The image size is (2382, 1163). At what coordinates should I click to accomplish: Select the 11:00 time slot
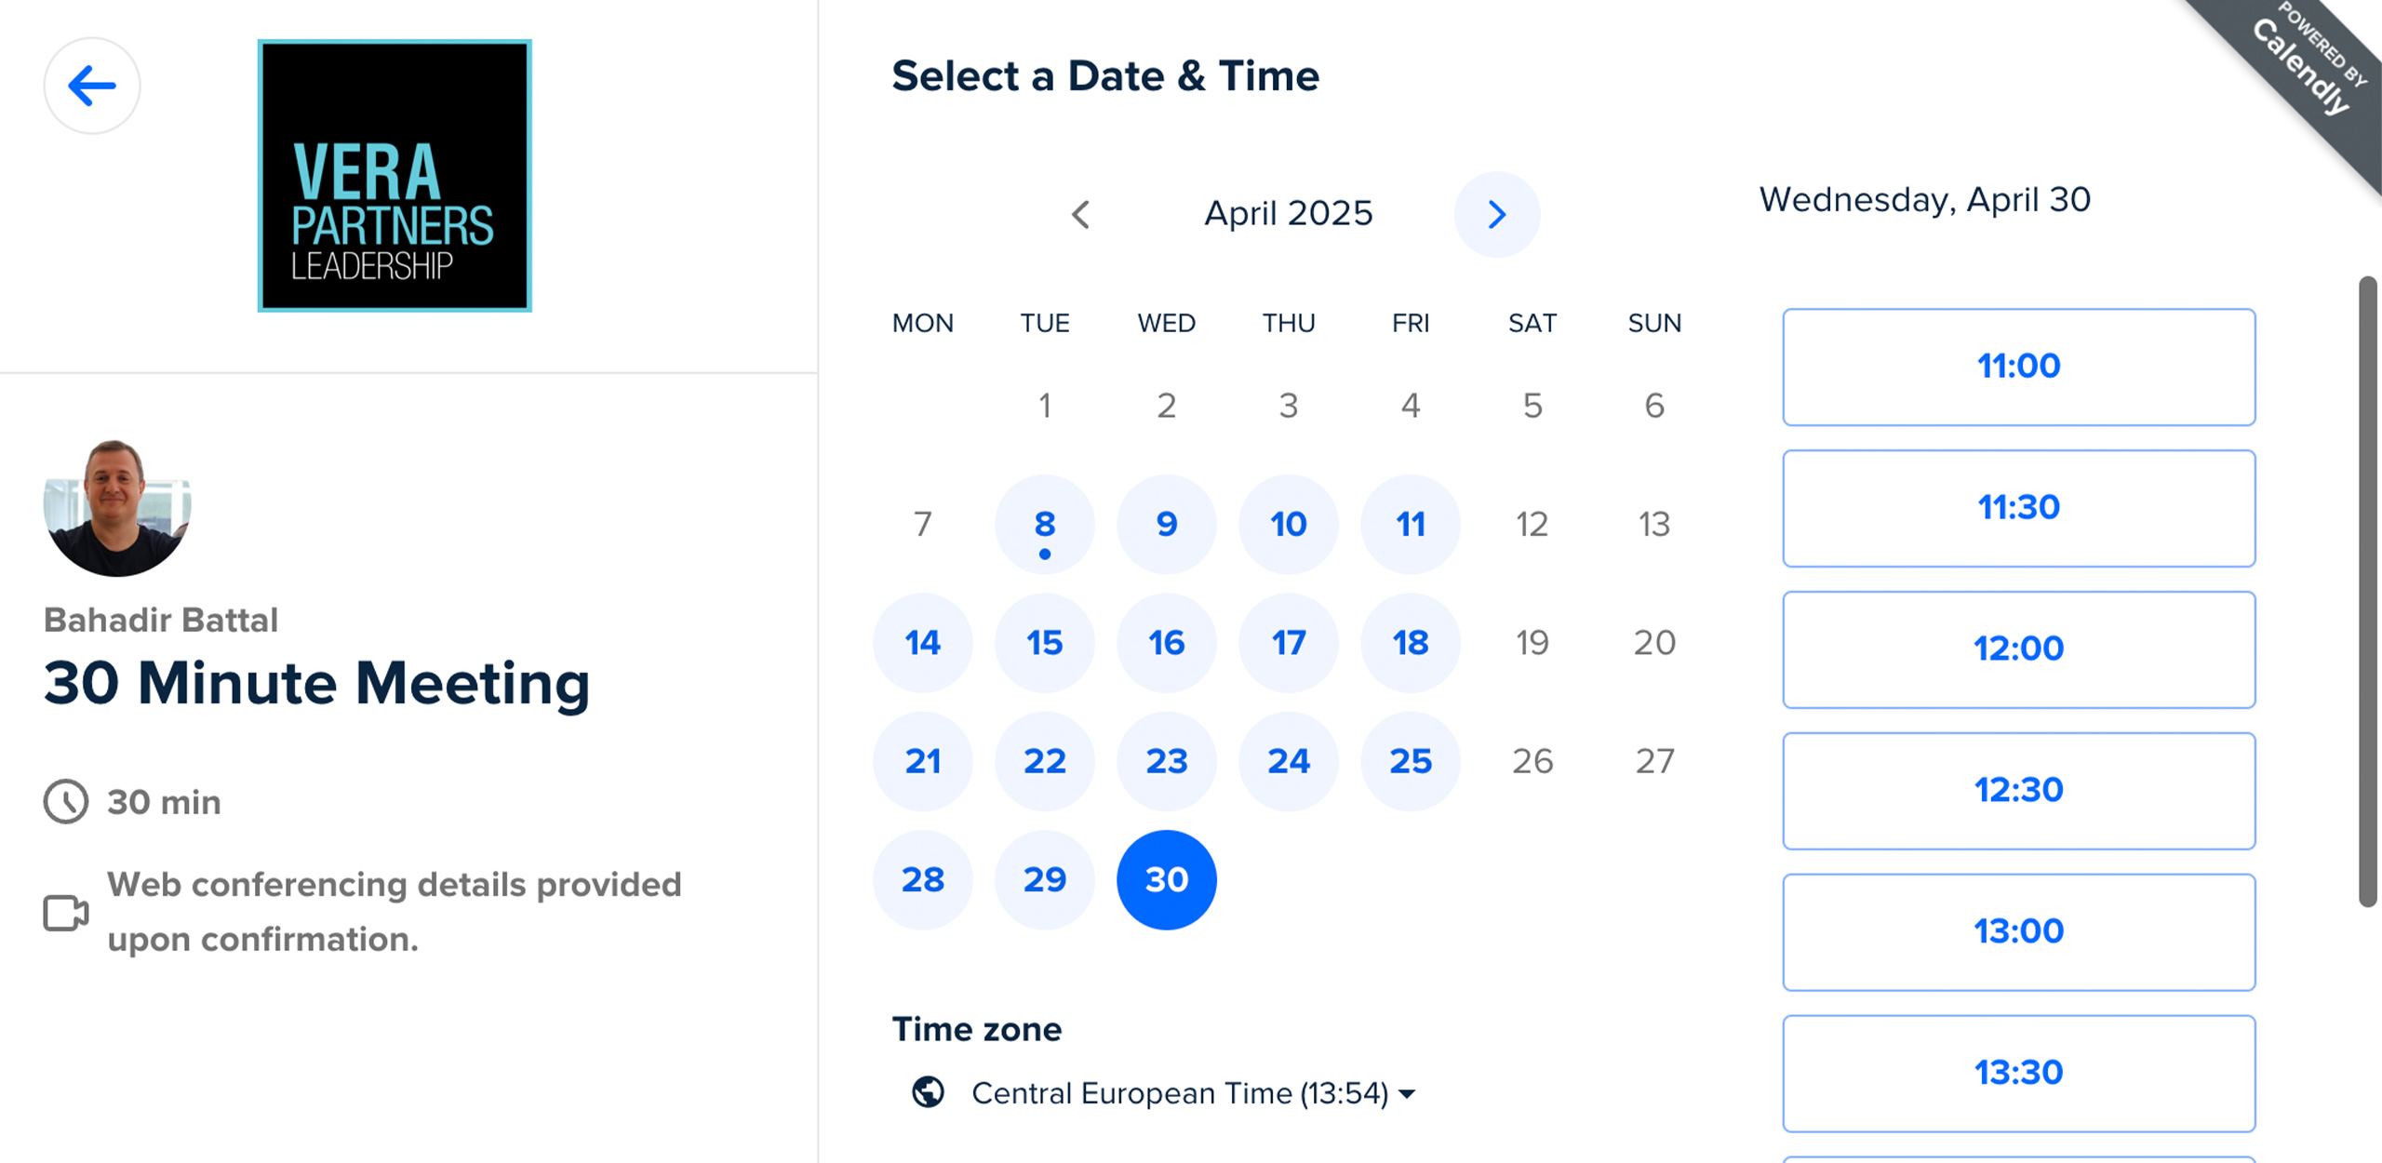[x=2018, y=367]
